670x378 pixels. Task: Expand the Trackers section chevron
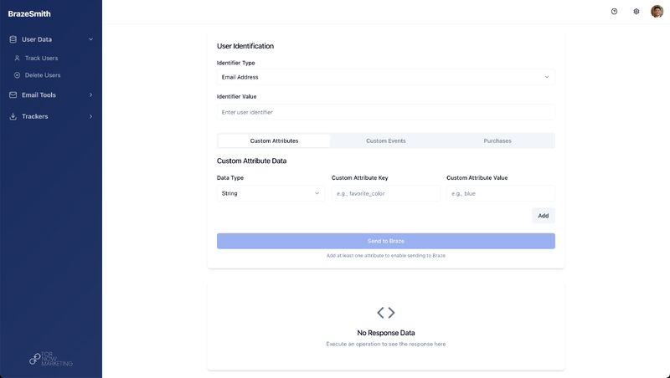(90, 116)
